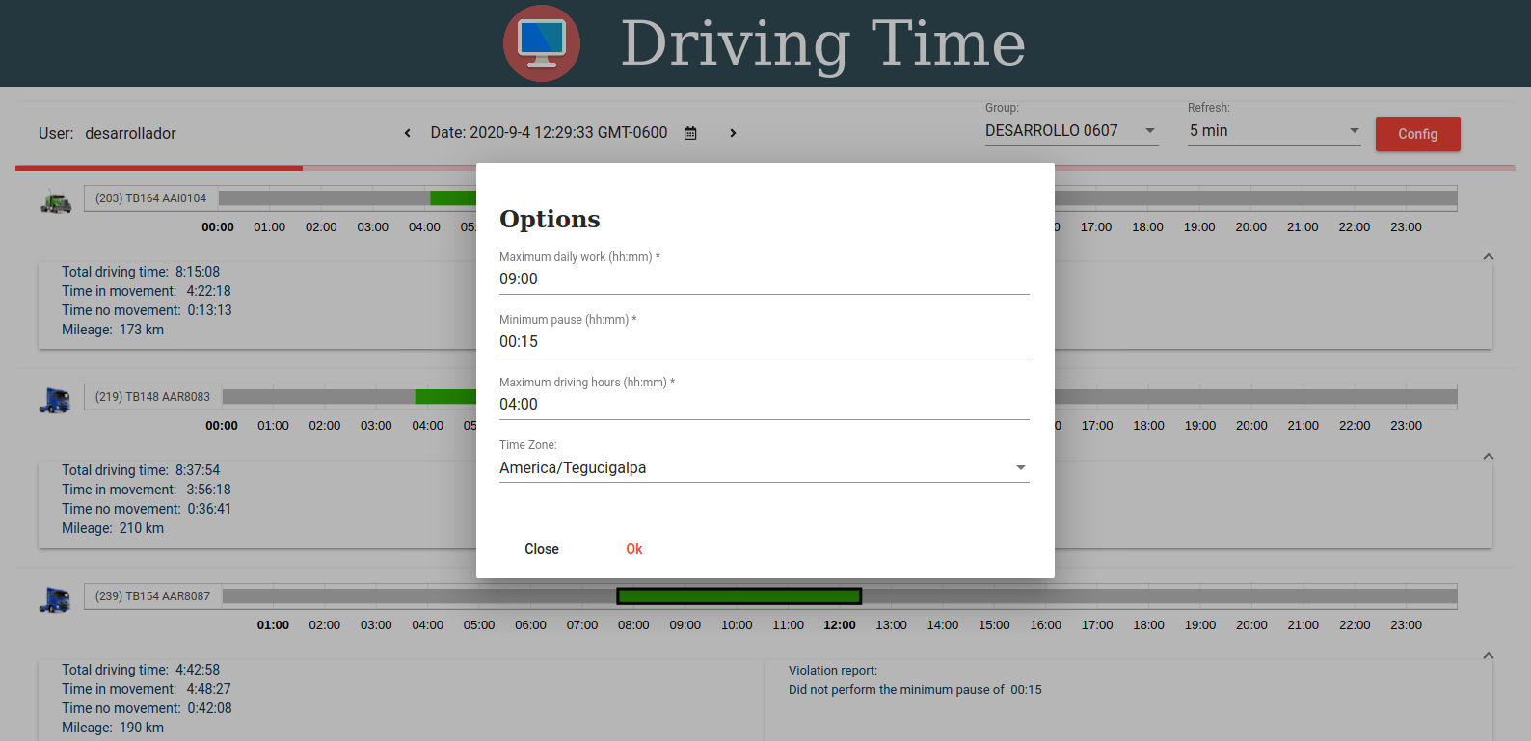Click the minimum pause violation message
Viewport: 1531px width, 741px height.
pyautogui.click(x=915, y=690)
